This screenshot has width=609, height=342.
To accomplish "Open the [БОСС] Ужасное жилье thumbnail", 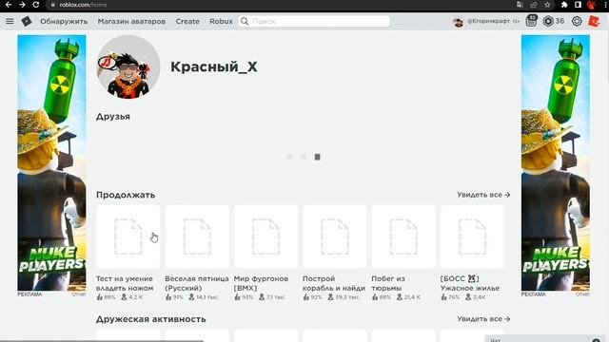I will coord(472,237).
